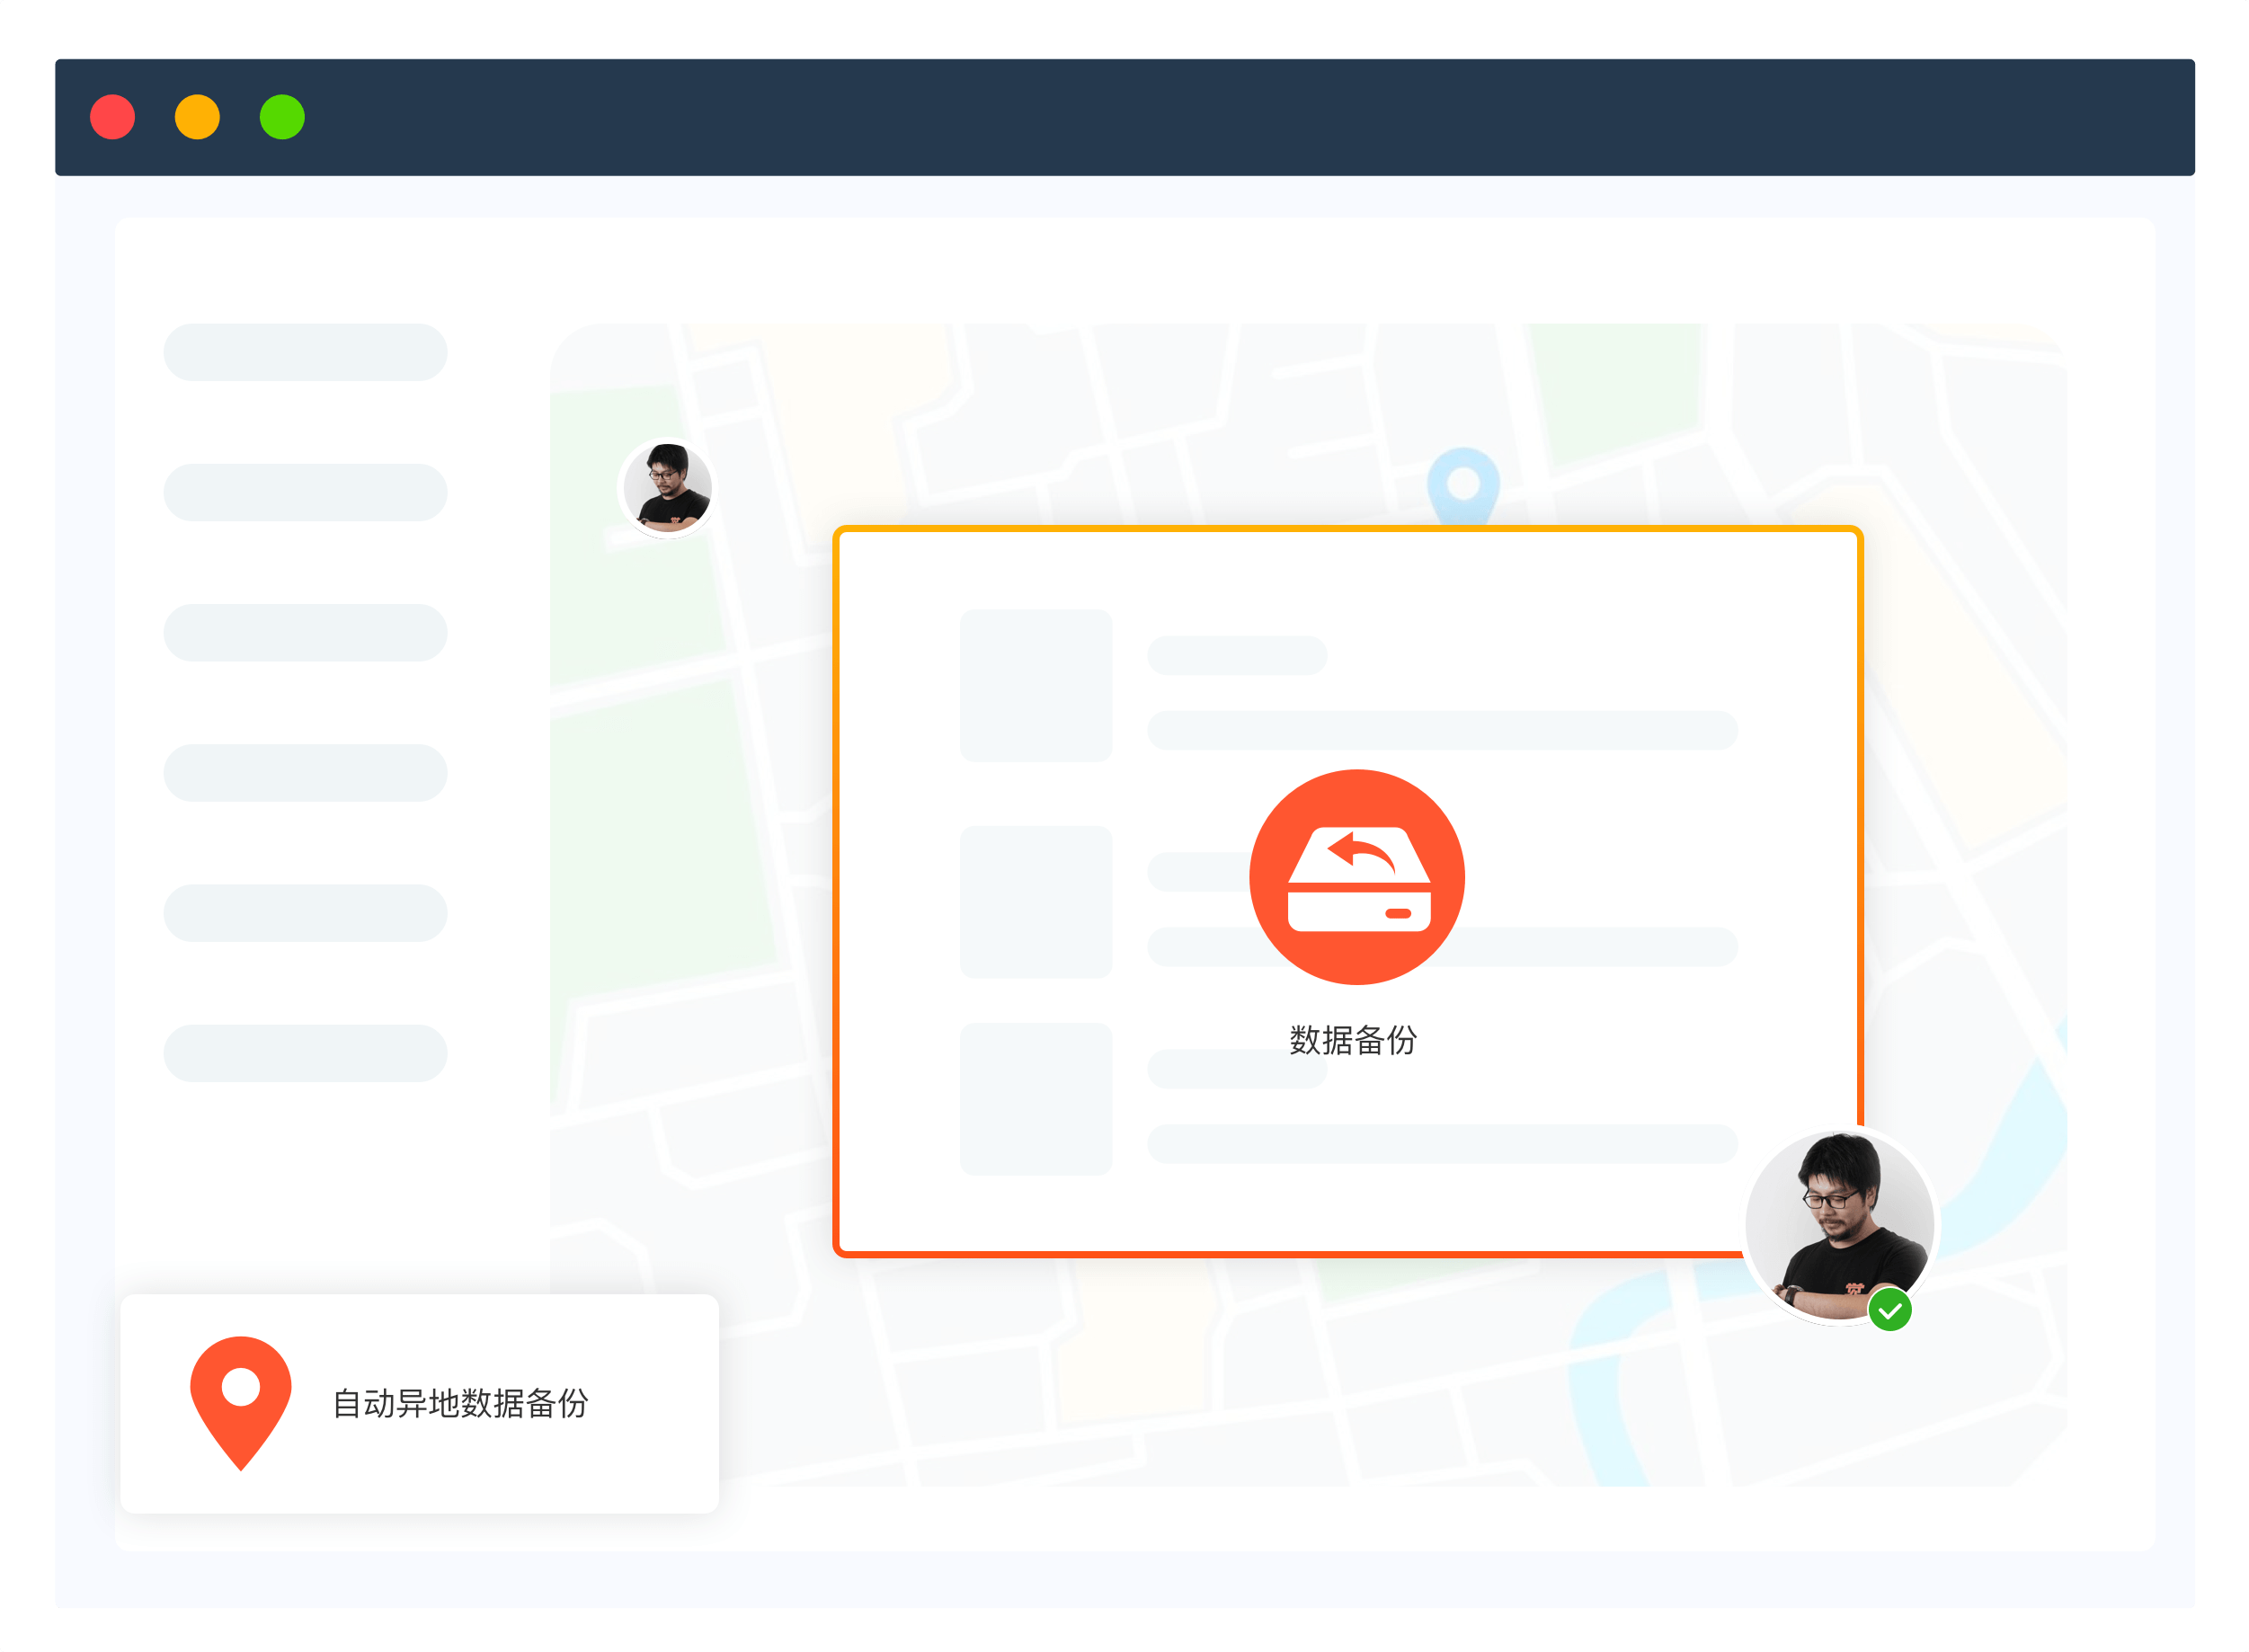Click the green maximize window dot
The height and width of the screenshot is (1652, 2249).
click(282, 117)
